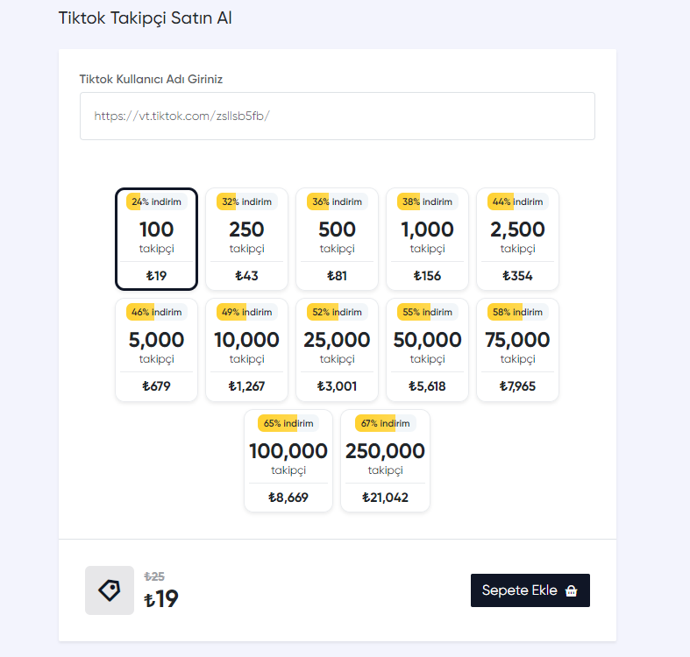
Task: Click the 24% indirim badge
Action: click(156, 201)
